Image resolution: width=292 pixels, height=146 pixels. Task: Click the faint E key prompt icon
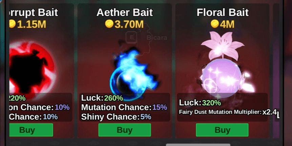click(x=131, y=37)
